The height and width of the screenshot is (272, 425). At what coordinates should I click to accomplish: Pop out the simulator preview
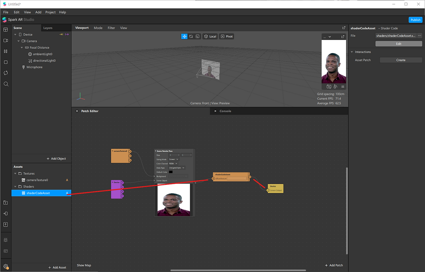pos(343,37)
